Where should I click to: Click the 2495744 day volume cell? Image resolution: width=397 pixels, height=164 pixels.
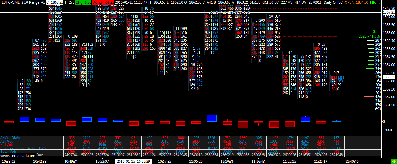71,155
